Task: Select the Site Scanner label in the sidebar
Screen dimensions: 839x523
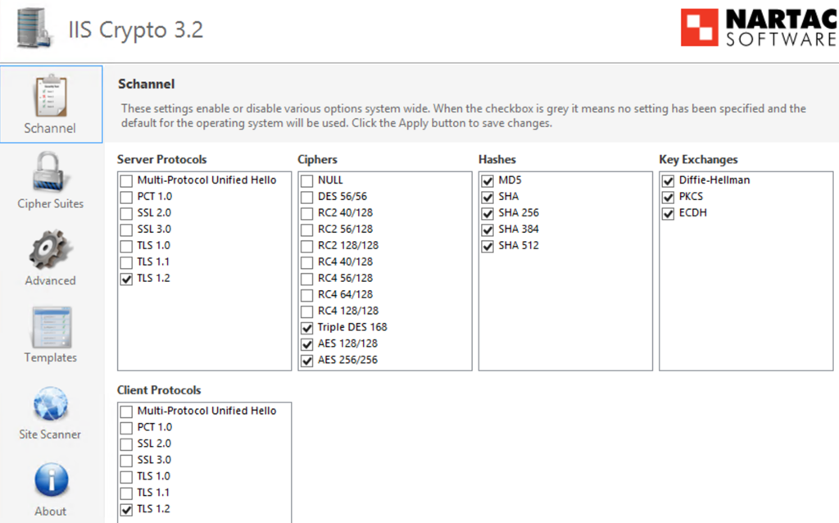Action: [x=51, y=434]
